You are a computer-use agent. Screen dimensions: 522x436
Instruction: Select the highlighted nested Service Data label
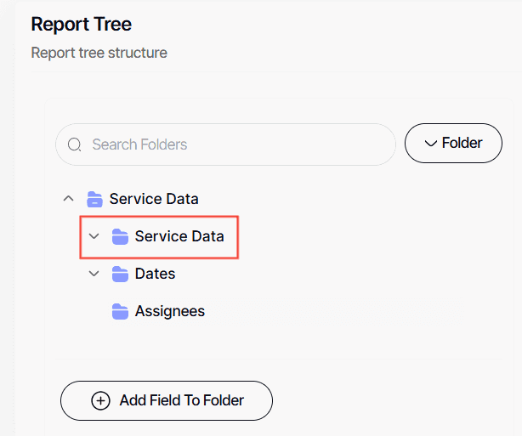coord(179,236)
